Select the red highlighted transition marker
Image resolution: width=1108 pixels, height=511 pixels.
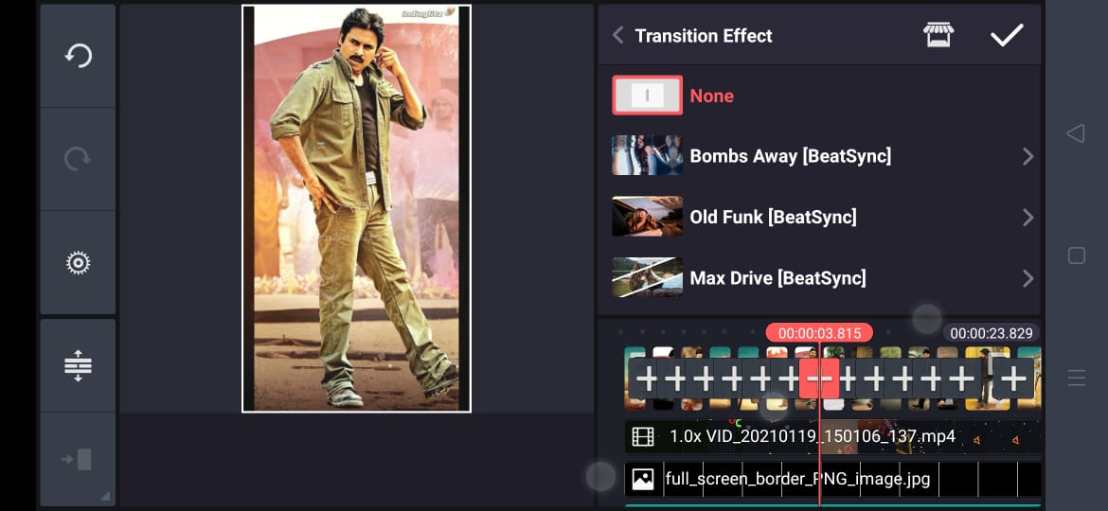[x=819, y=379]
